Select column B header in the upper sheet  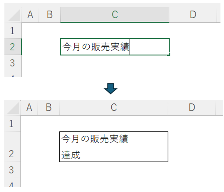50,15
